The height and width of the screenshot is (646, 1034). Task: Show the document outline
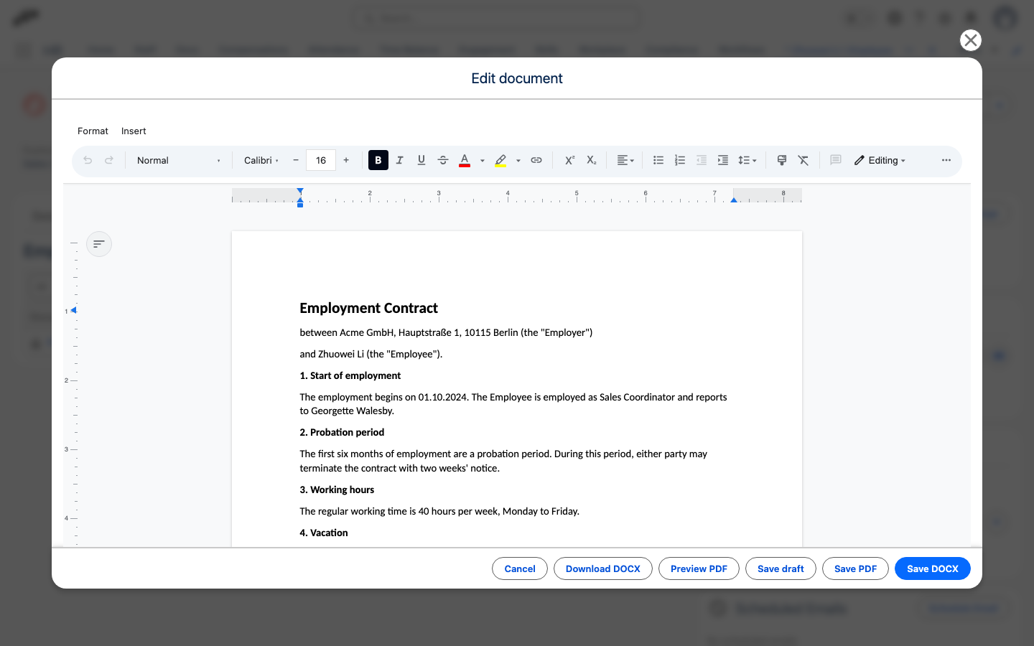[x=99, y=244]
